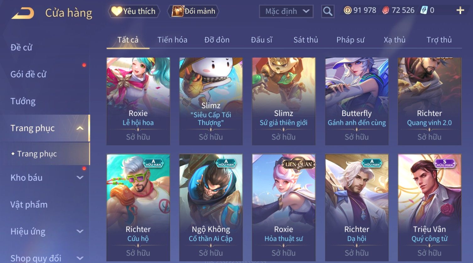Expand the Kho báu sidebar section
Viewport: 473px width, 263px height.
(80, 178)
